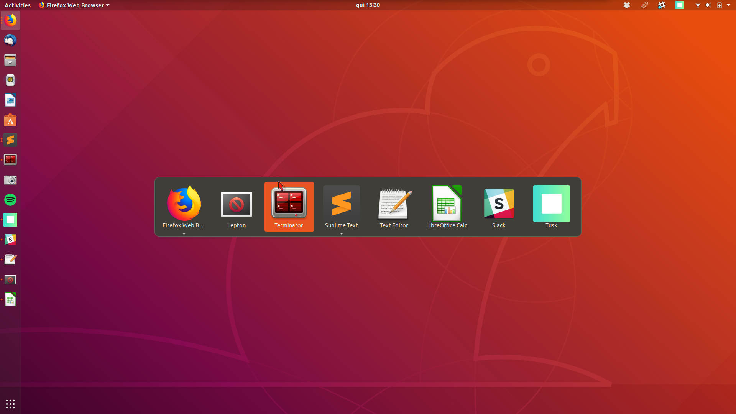Open LibreOffice Writer from the dock
The image size is (736, 414).
(10, 100)
